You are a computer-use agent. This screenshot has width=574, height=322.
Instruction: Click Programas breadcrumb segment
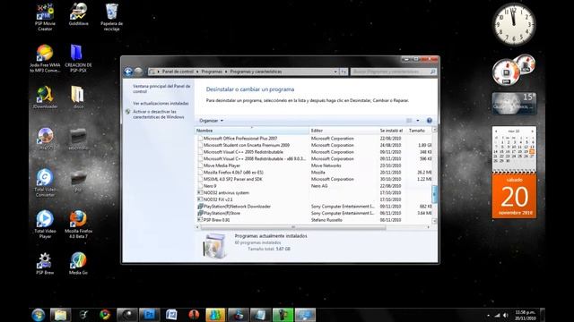point(212,72)
